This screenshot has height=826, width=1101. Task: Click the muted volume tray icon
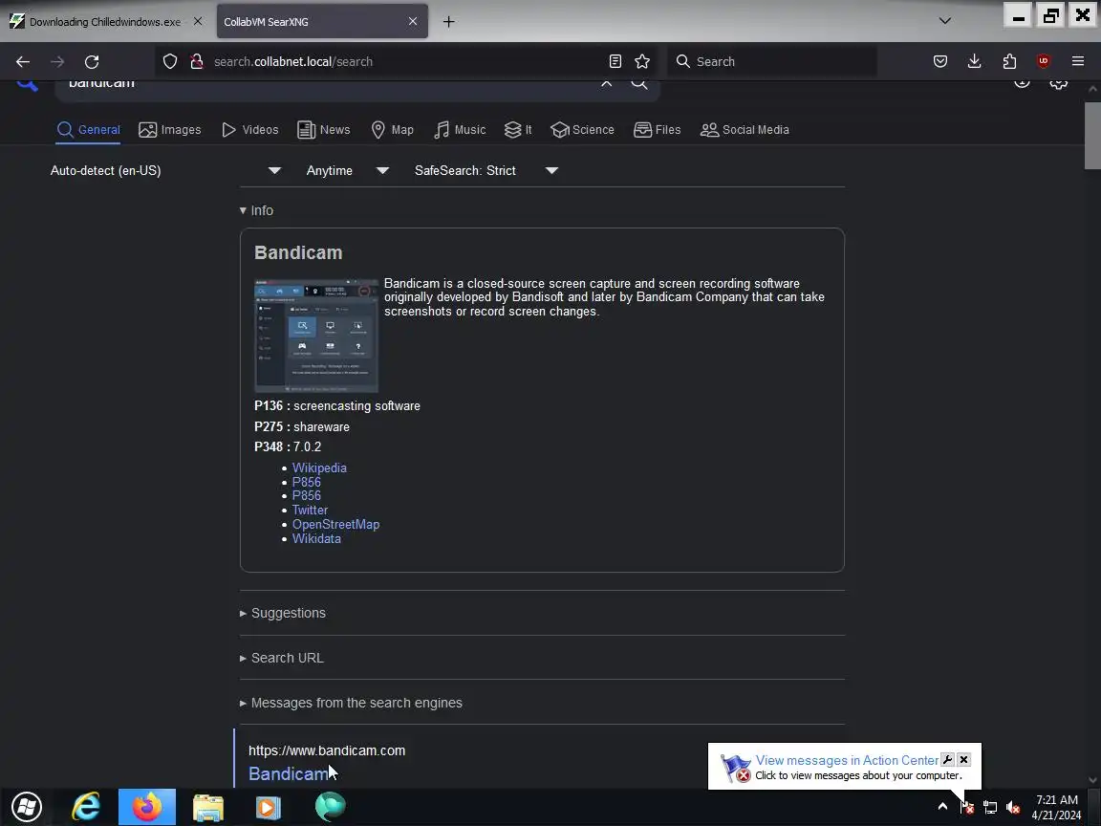click(x=1012, y=808)
